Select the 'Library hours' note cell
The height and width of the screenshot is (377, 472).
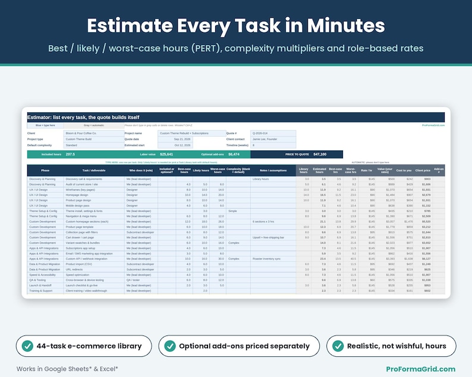point(273,179)
